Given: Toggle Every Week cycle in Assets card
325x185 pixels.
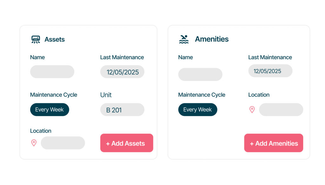Looking at the screenshot, I should coord(50,110).
